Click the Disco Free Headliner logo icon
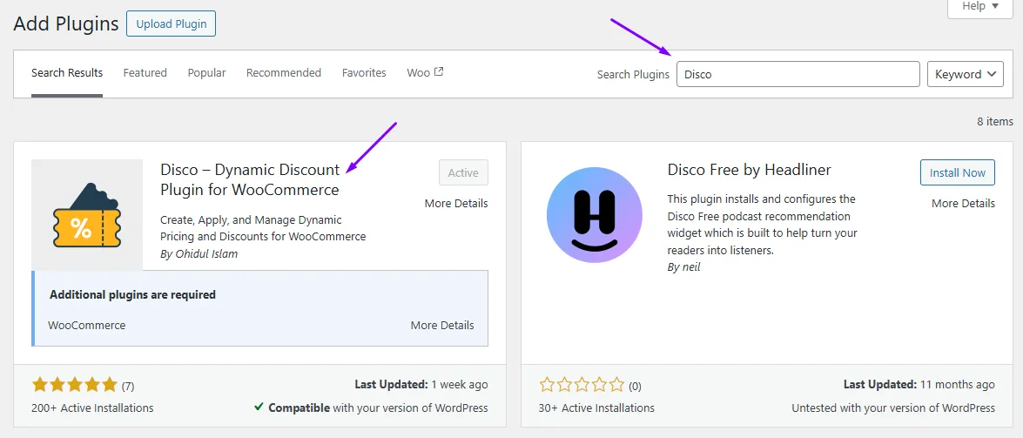 click(595, 215)
